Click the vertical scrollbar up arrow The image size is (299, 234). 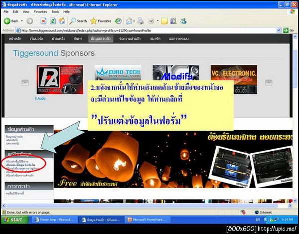[x=295, y=36]
